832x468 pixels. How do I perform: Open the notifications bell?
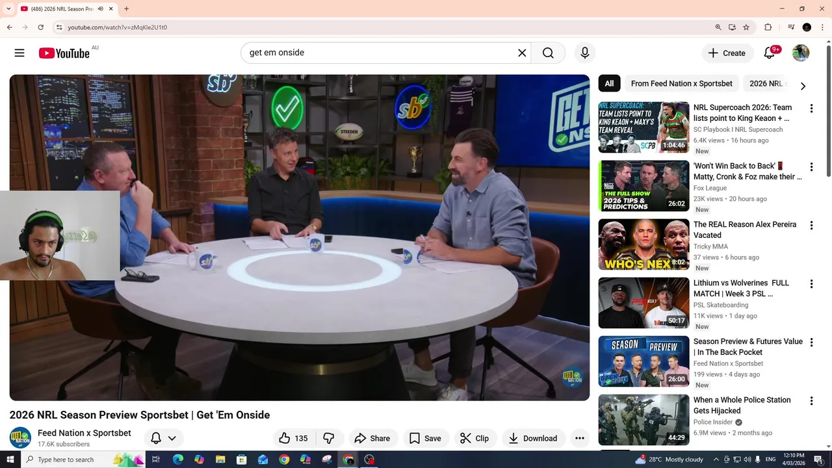(770, 53)
